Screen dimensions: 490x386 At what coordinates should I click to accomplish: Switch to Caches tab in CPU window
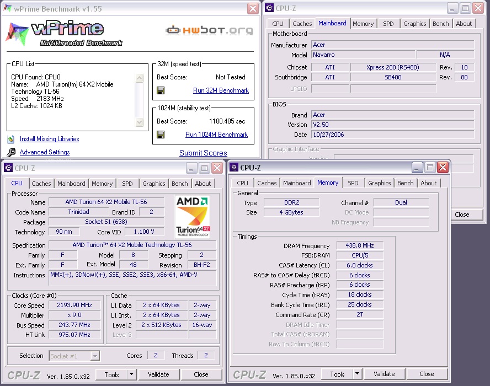click(x=41, y=184)
